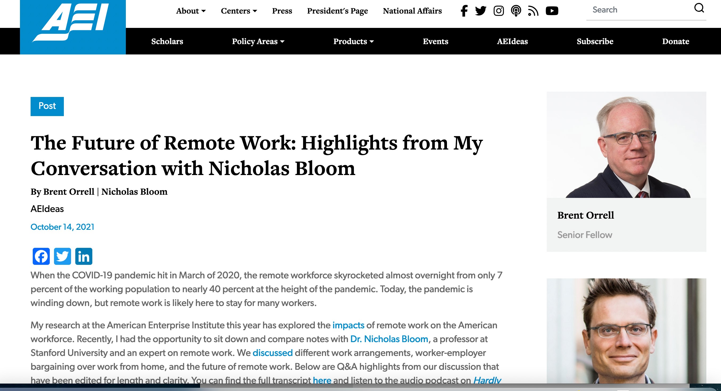Open author Nicholas Bloom byline link
The image size is (721, 391).
click(134, 192)
